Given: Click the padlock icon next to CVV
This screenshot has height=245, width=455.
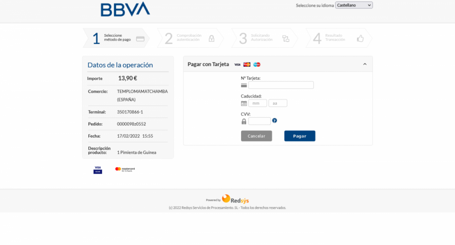Looking at the screenshot, I should [244, 121].
